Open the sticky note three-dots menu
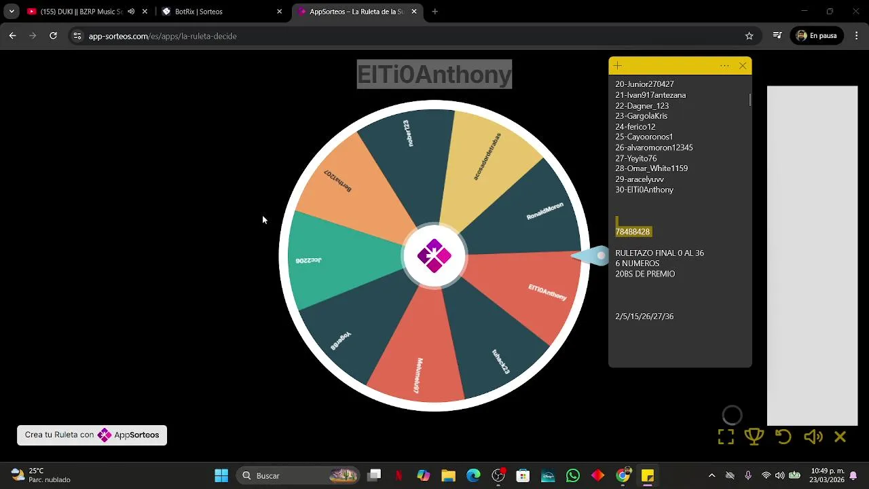Viewport: 869px width, 489px height. (x=724, y=66)
